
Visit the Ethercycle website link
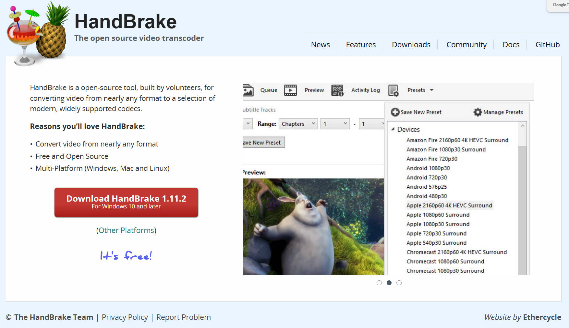pos(542,317)
